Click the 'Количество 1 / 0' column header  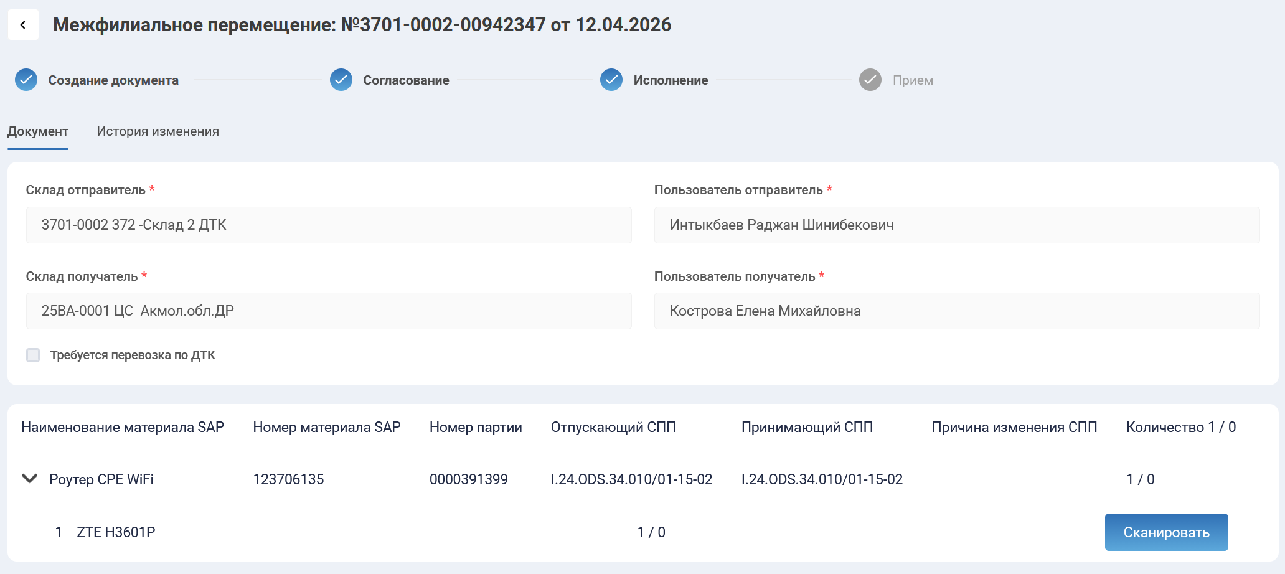(x=1180, y=427)
